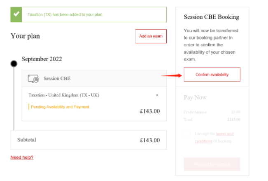Click the green checkmark success icon
This screenshot has height=181, width=268.
coord(16,14)
